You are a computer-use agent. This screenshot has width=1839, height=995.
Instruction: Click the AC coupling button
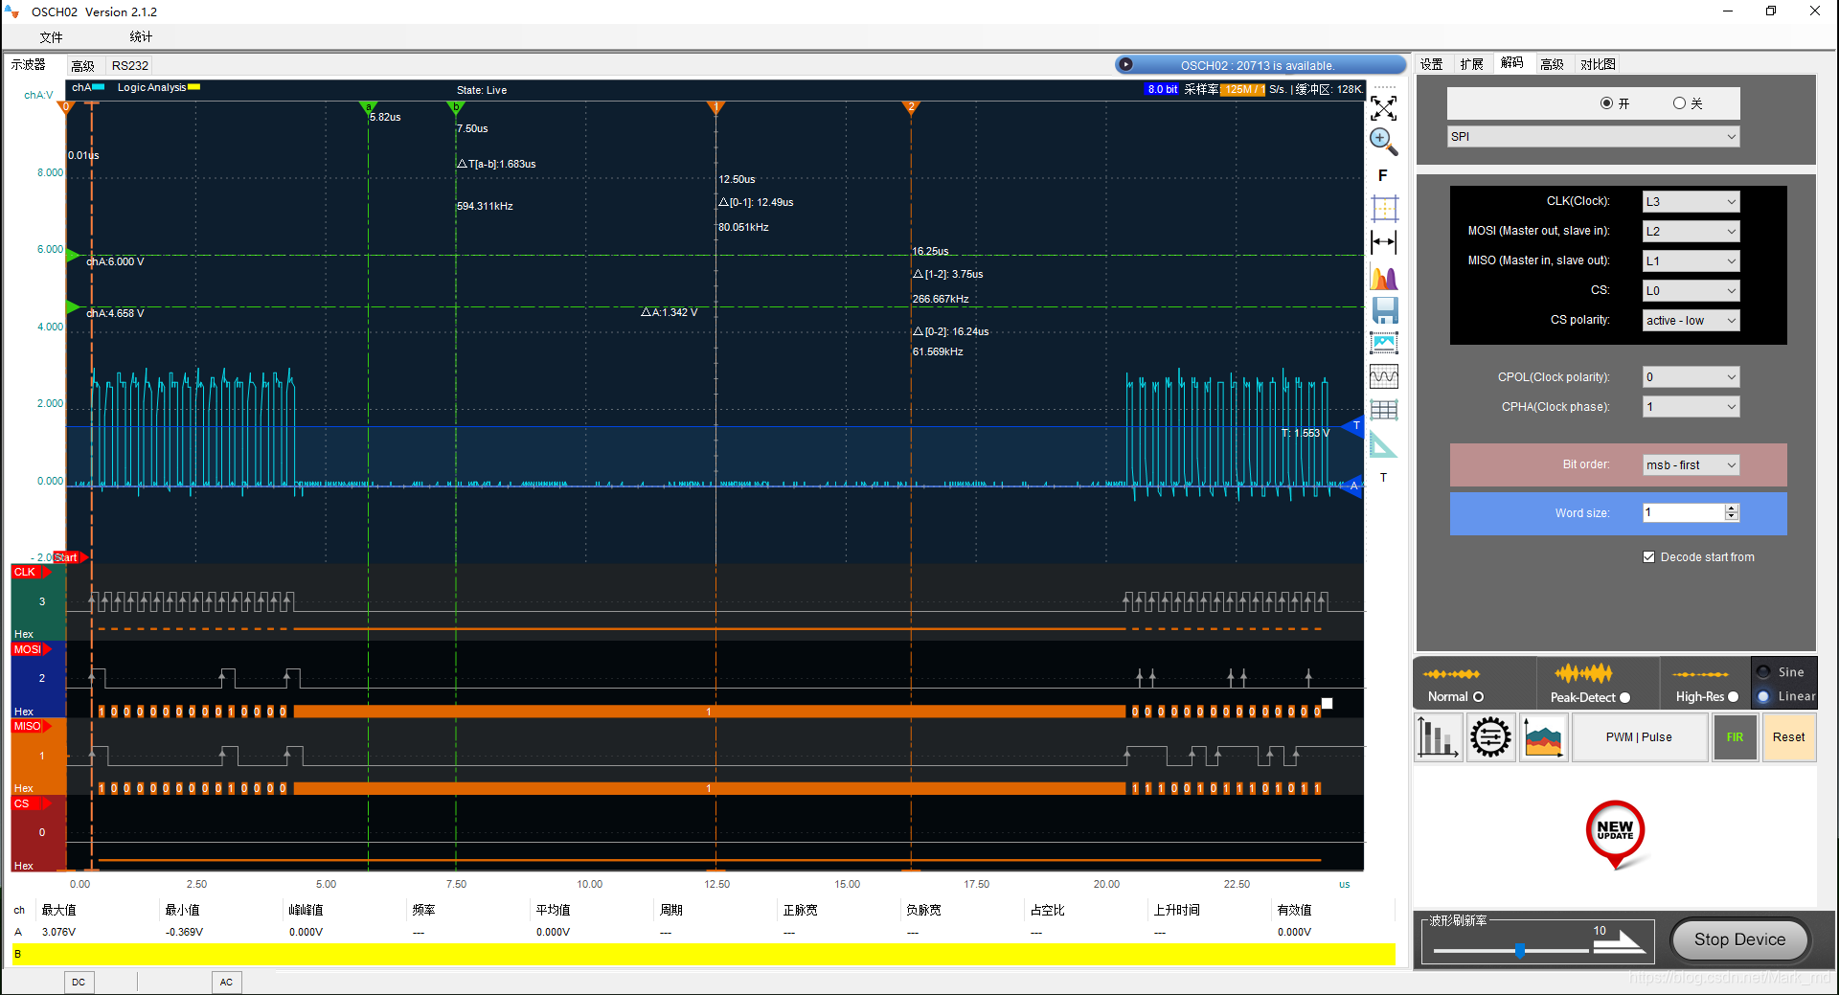226,982
